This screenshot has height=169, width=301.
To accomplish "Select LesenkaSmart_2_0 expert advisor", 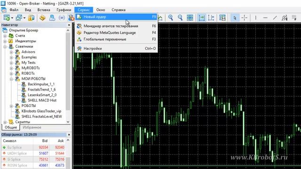I will (42, 95).
